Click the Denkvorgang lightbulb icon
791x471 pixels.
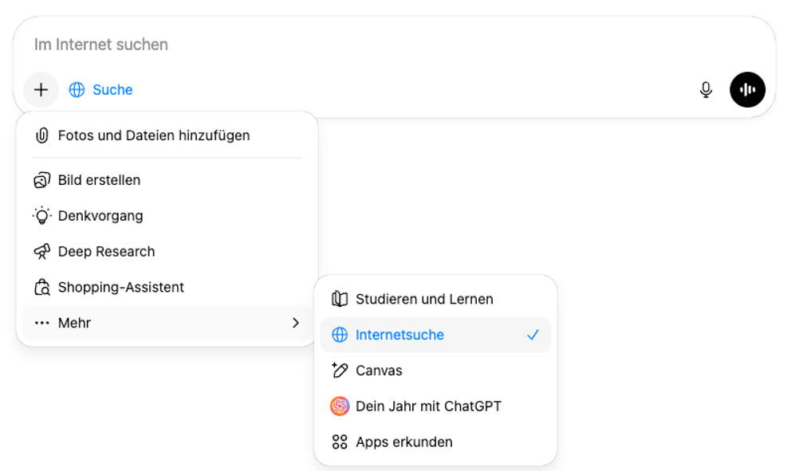pyautogui.click(x=41, y=215)
